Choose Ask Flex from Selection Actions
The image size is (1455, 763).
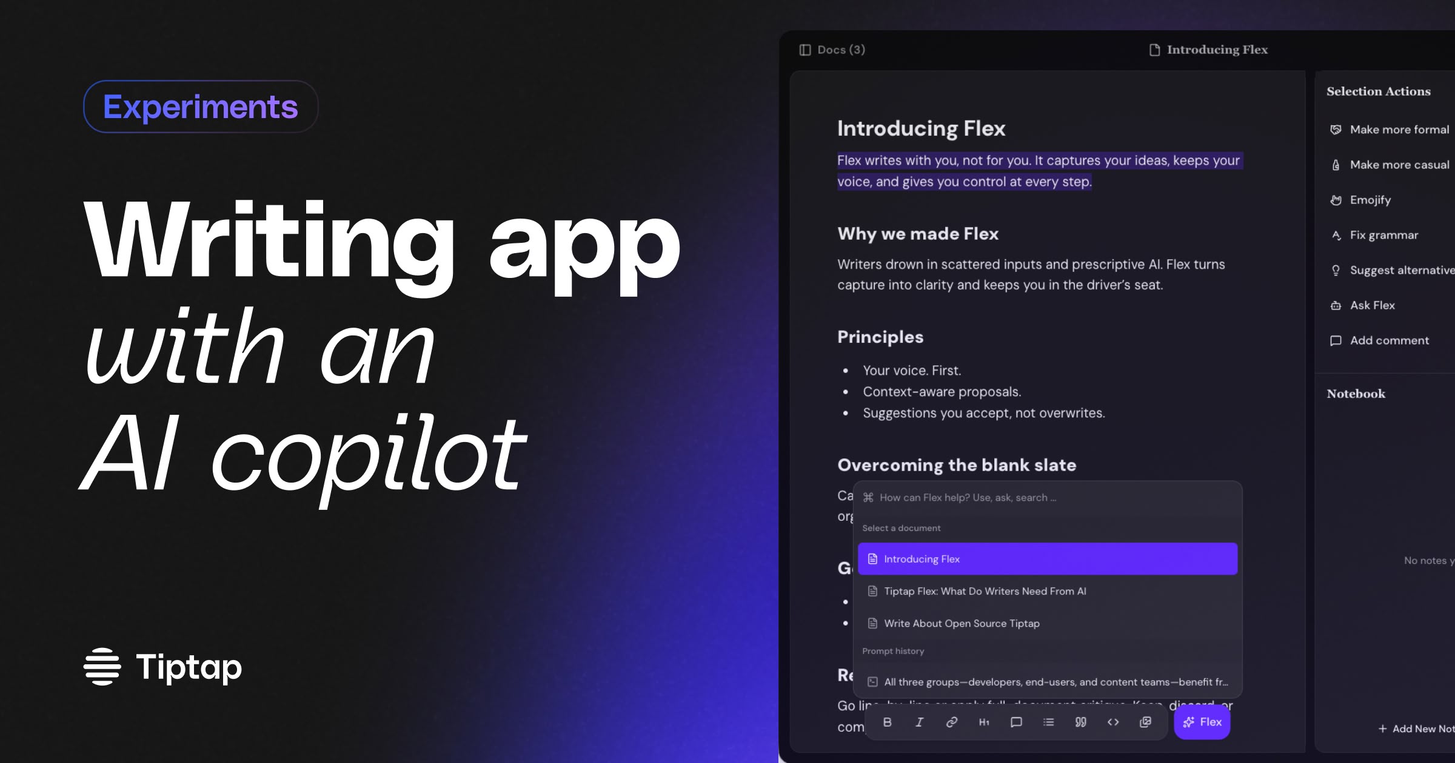1372,305
